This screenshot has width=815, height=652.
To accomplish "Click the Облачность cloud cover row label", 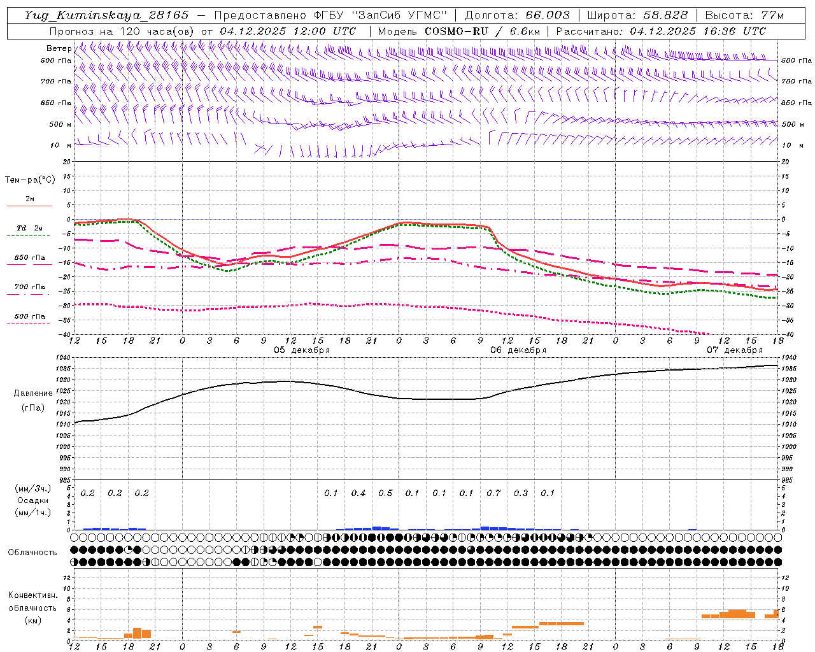I will (x=32, y=553).
